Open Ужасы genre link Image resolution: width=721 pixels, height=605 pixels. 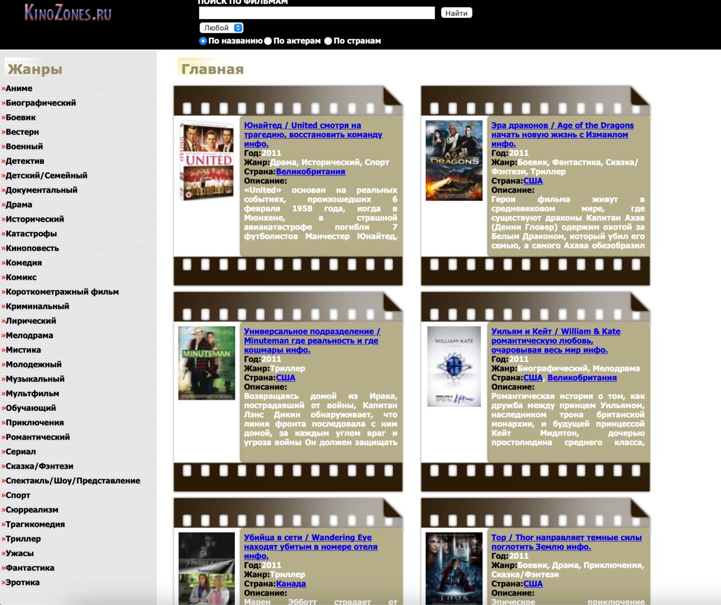(20, 554)
